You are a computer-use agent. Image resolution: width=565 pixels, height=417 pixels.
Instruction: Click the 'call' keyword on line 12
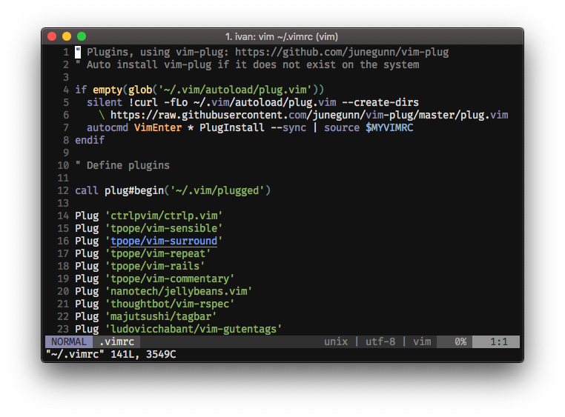pos(87,190)
